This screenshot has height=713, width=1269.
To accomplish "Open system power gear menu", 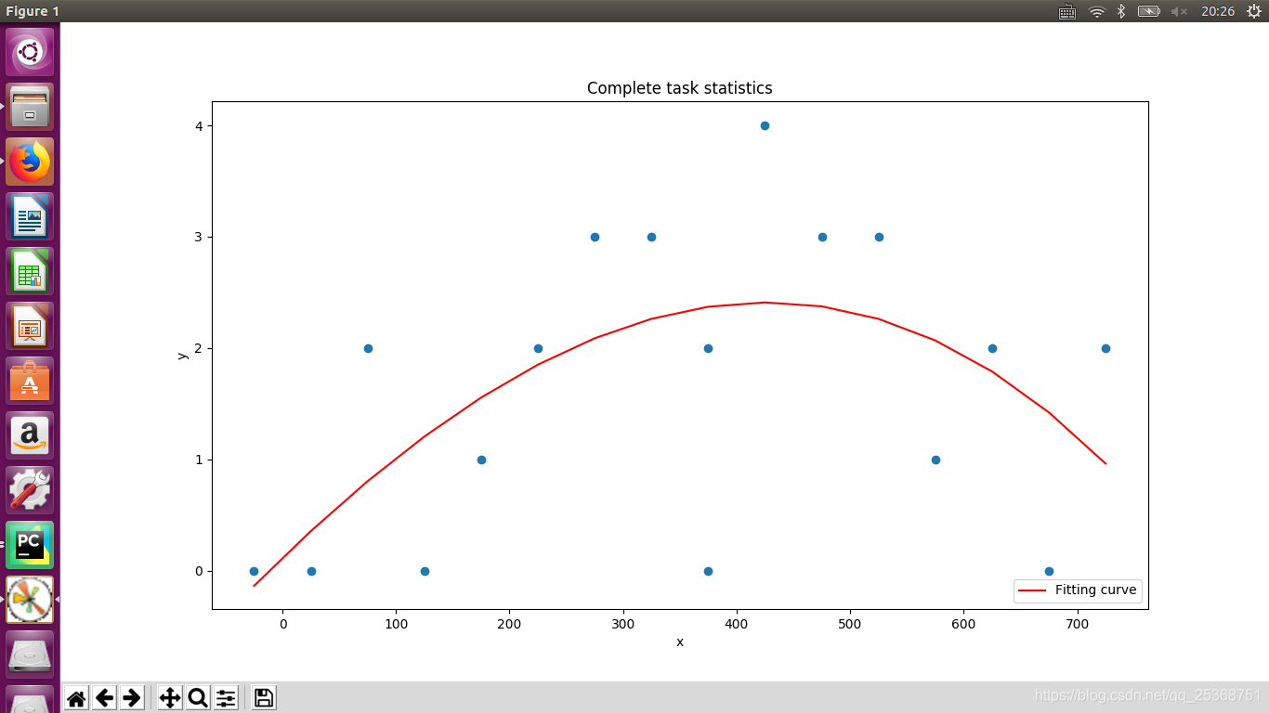I will pos(1253,11).
